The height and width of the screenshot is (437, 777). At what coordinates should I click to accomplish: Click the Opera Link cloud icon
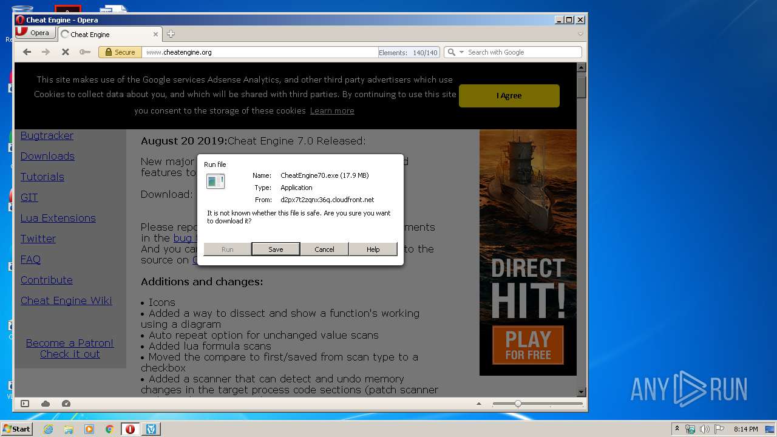coord(46,404)
